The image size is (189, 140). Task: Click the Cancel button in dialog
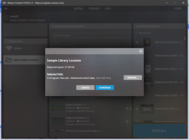tap(85, 88)
